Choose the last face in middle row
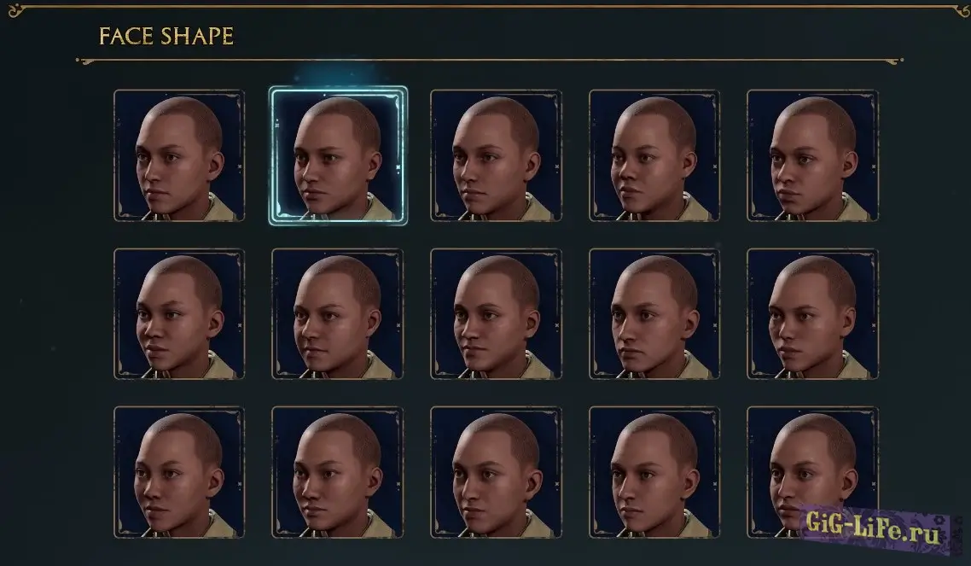The height and width of the screenshot is (566, 971). point(812,314)
